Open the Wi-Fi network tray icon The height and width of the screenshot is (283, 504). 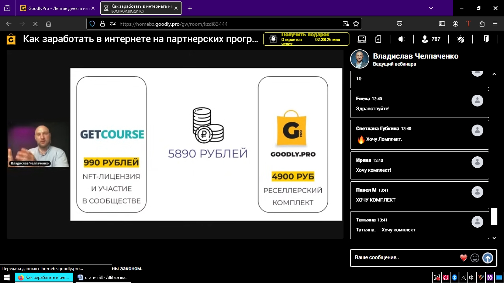click(x=463, y=277)
